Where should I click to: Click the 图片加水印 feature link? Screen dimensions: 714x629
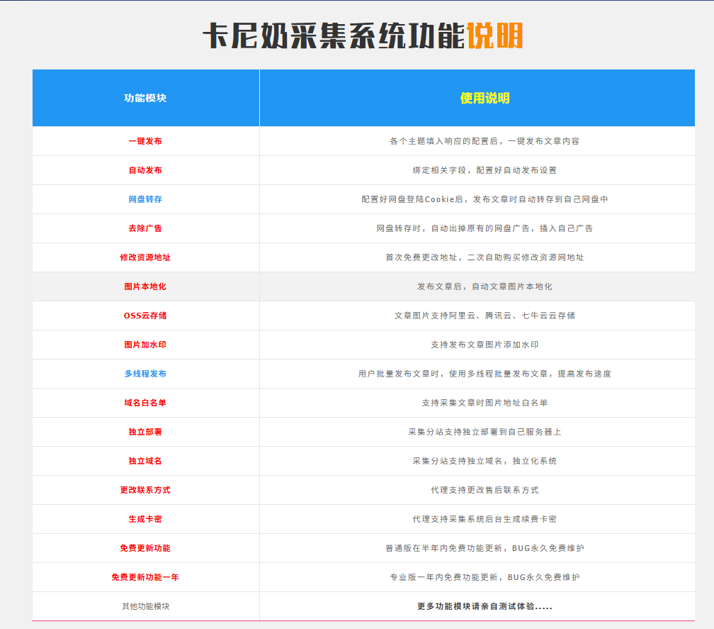145,344
